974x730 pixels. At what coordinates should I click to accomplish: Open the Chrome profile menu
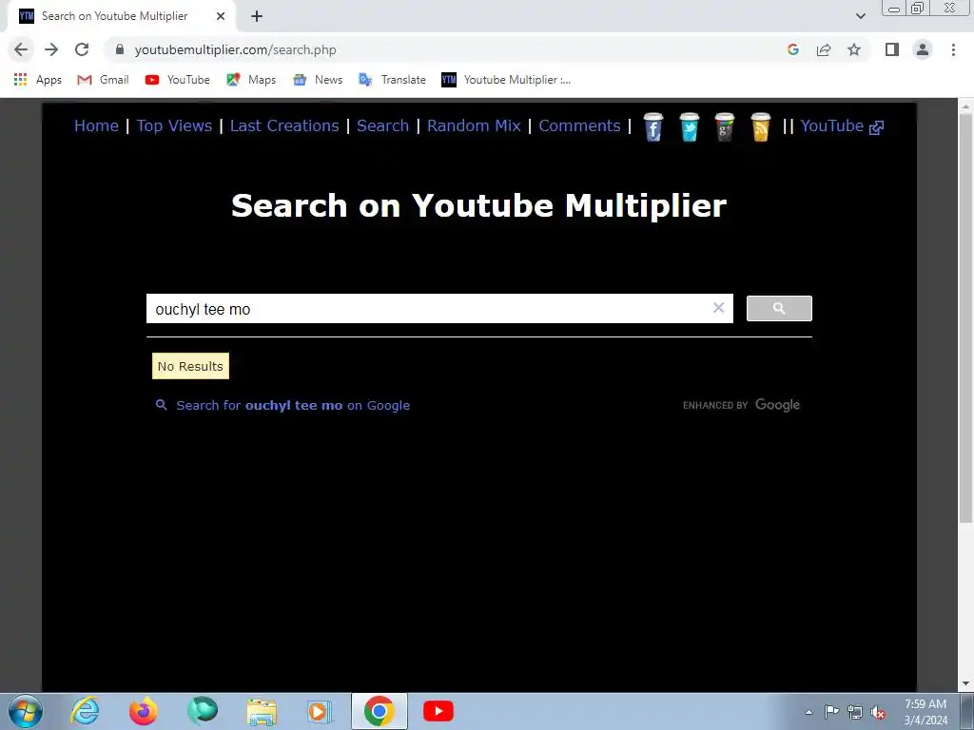[x=923, y=49]
